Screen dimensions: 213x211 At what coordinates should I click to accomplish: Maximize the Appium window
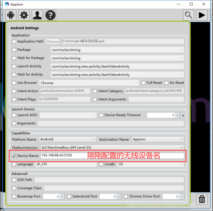(x=191, y=4)
